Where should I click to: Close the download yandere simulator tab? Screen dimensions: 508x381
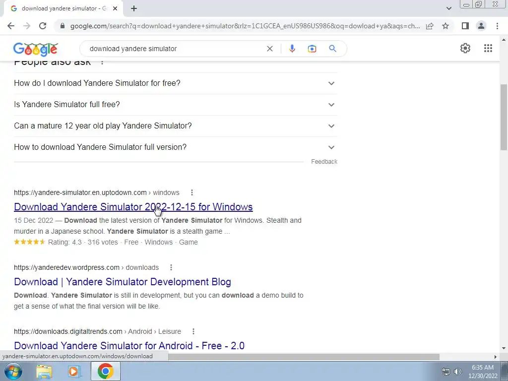(x=115, y=9)
